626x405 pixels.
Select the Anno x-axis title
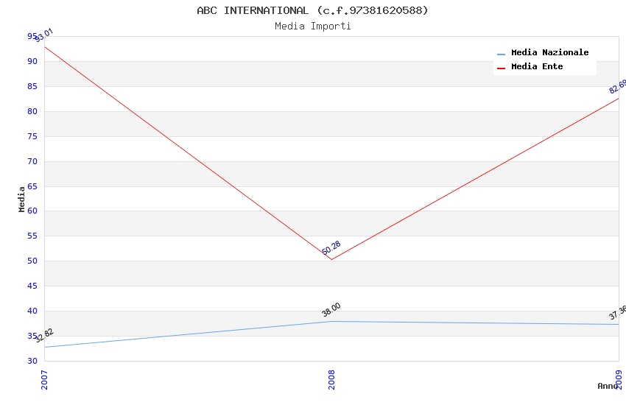[x=608, y=386]
